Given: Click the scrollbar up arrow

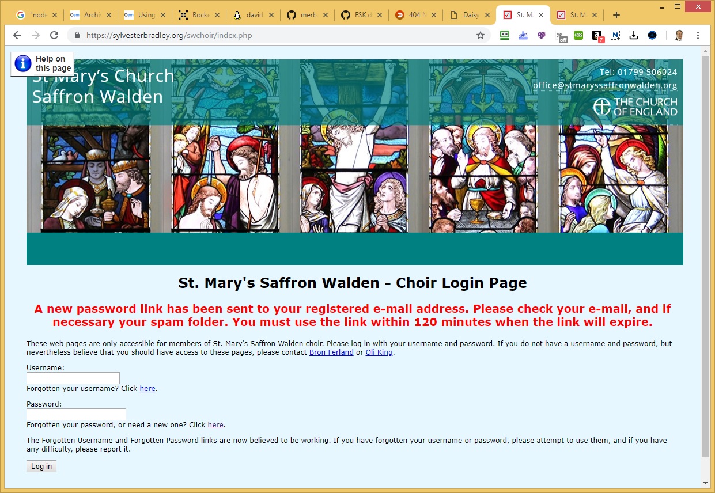Looking at the screenshot, I should coord(705,51).
